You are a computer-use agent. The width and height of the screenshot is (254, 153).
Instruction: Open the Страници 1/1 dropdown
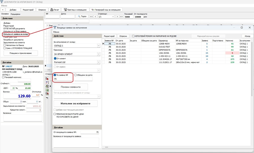coord(113,17)
